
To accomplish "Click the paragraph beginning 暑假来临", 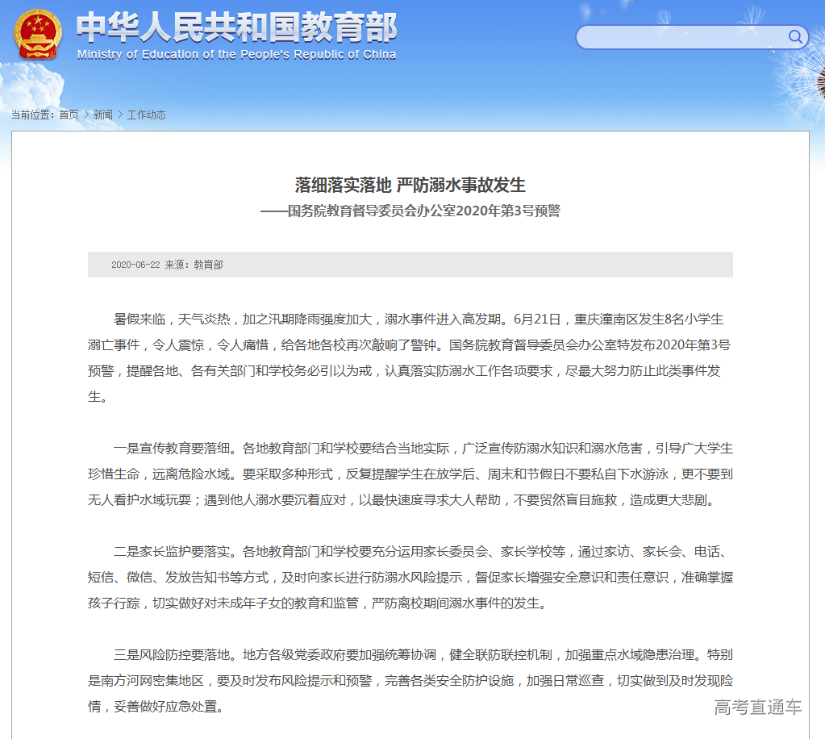I will tap(410, 357).
